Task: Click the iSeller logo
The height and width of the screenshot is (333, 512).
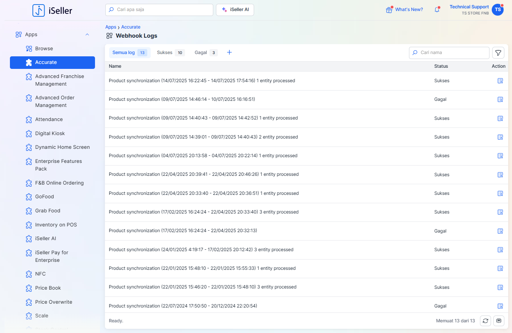Action: [52, 10]
